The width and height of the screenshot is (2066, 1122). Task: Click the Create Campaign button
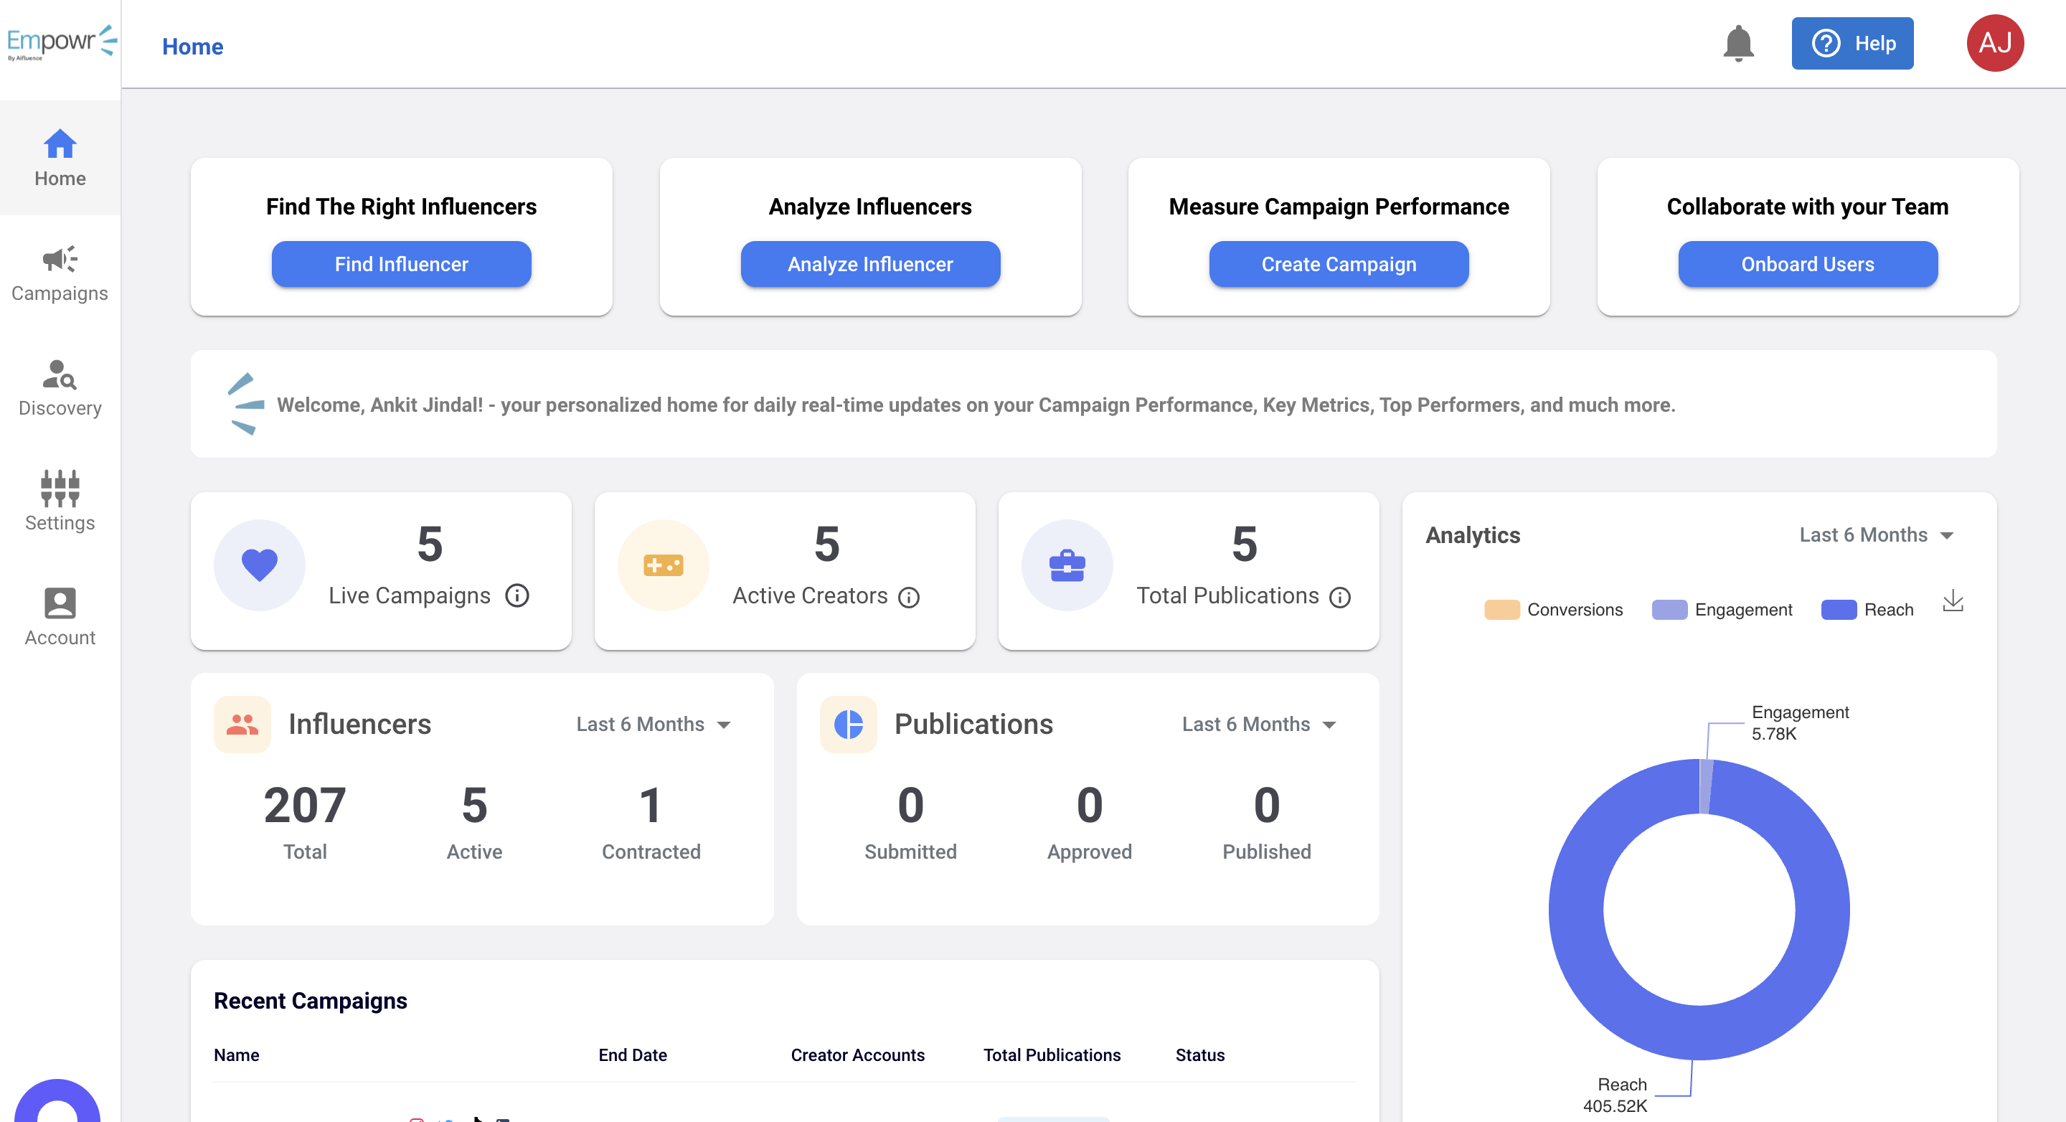pos(1339,264)
